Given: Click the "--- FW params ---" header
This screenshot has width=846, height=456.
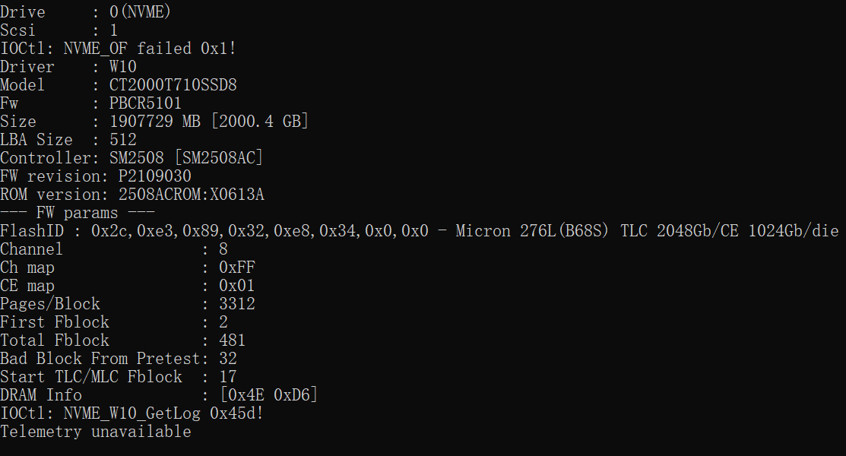Looking at the screenshot, I should point(78,213).
